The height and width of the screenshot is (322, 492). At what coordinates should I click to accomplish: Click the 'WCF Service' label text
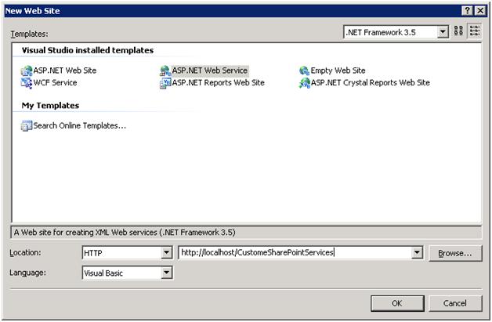[55, 83]
